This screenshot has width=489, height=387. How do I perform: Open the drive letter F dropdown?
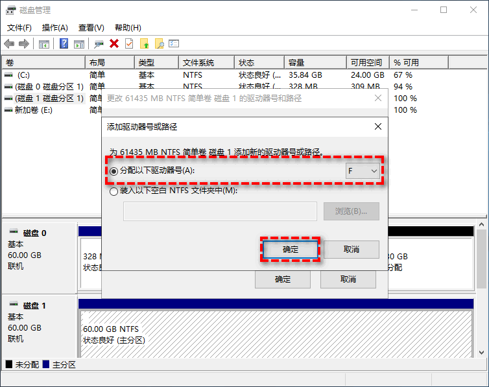click(363, 170)
